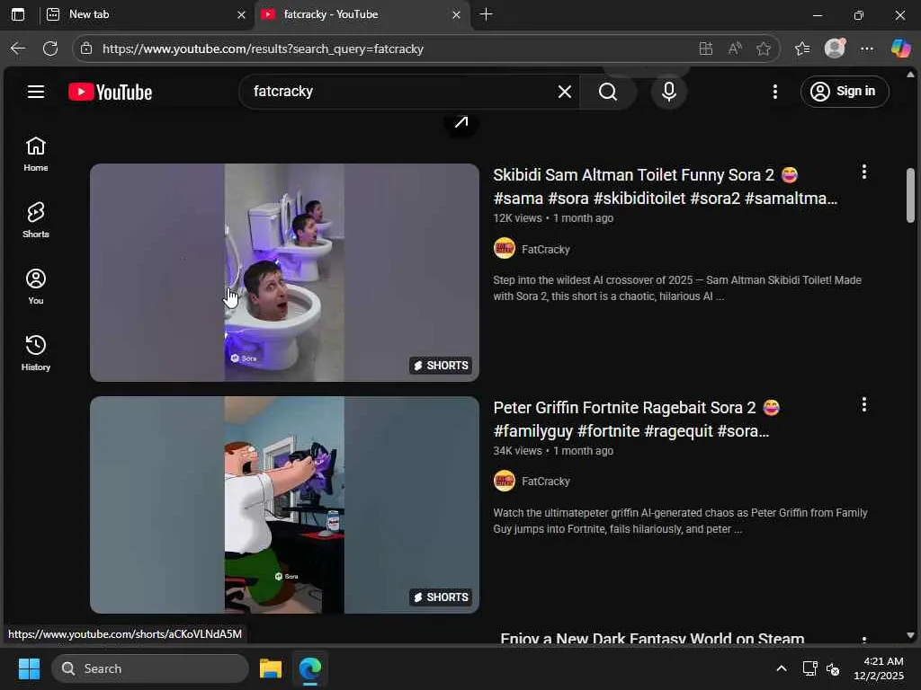Open File Explorer from taskbar
The width and height of the screenshot is (921, 690).
coord(271,668)
